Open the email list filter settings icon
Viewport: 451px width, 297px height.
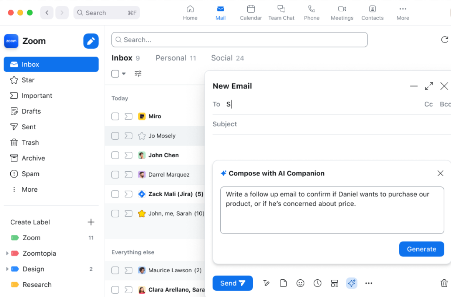138,74
